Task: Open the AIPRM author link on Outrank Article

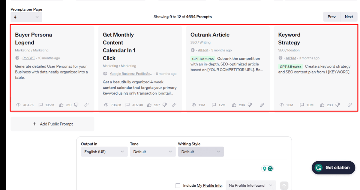Action: 203,50
